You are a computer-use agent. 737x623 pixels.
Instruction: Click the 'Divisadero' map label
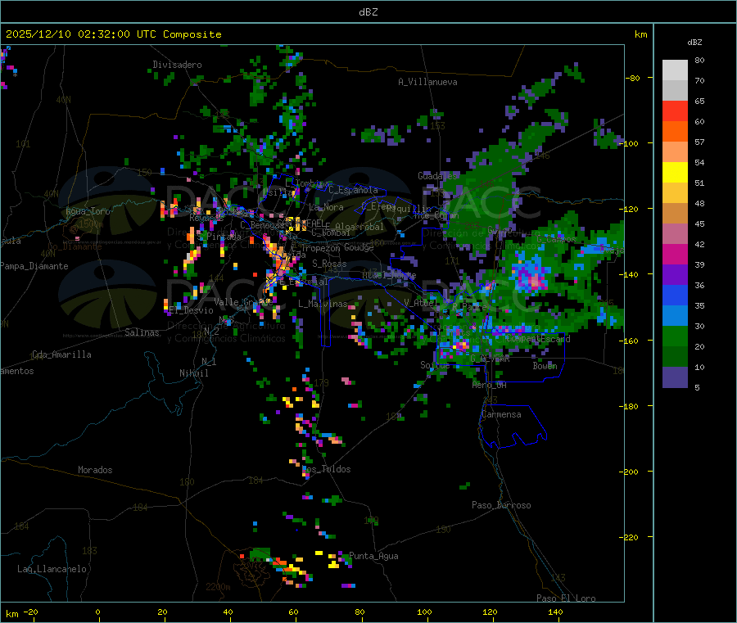[x=177, y=65]
